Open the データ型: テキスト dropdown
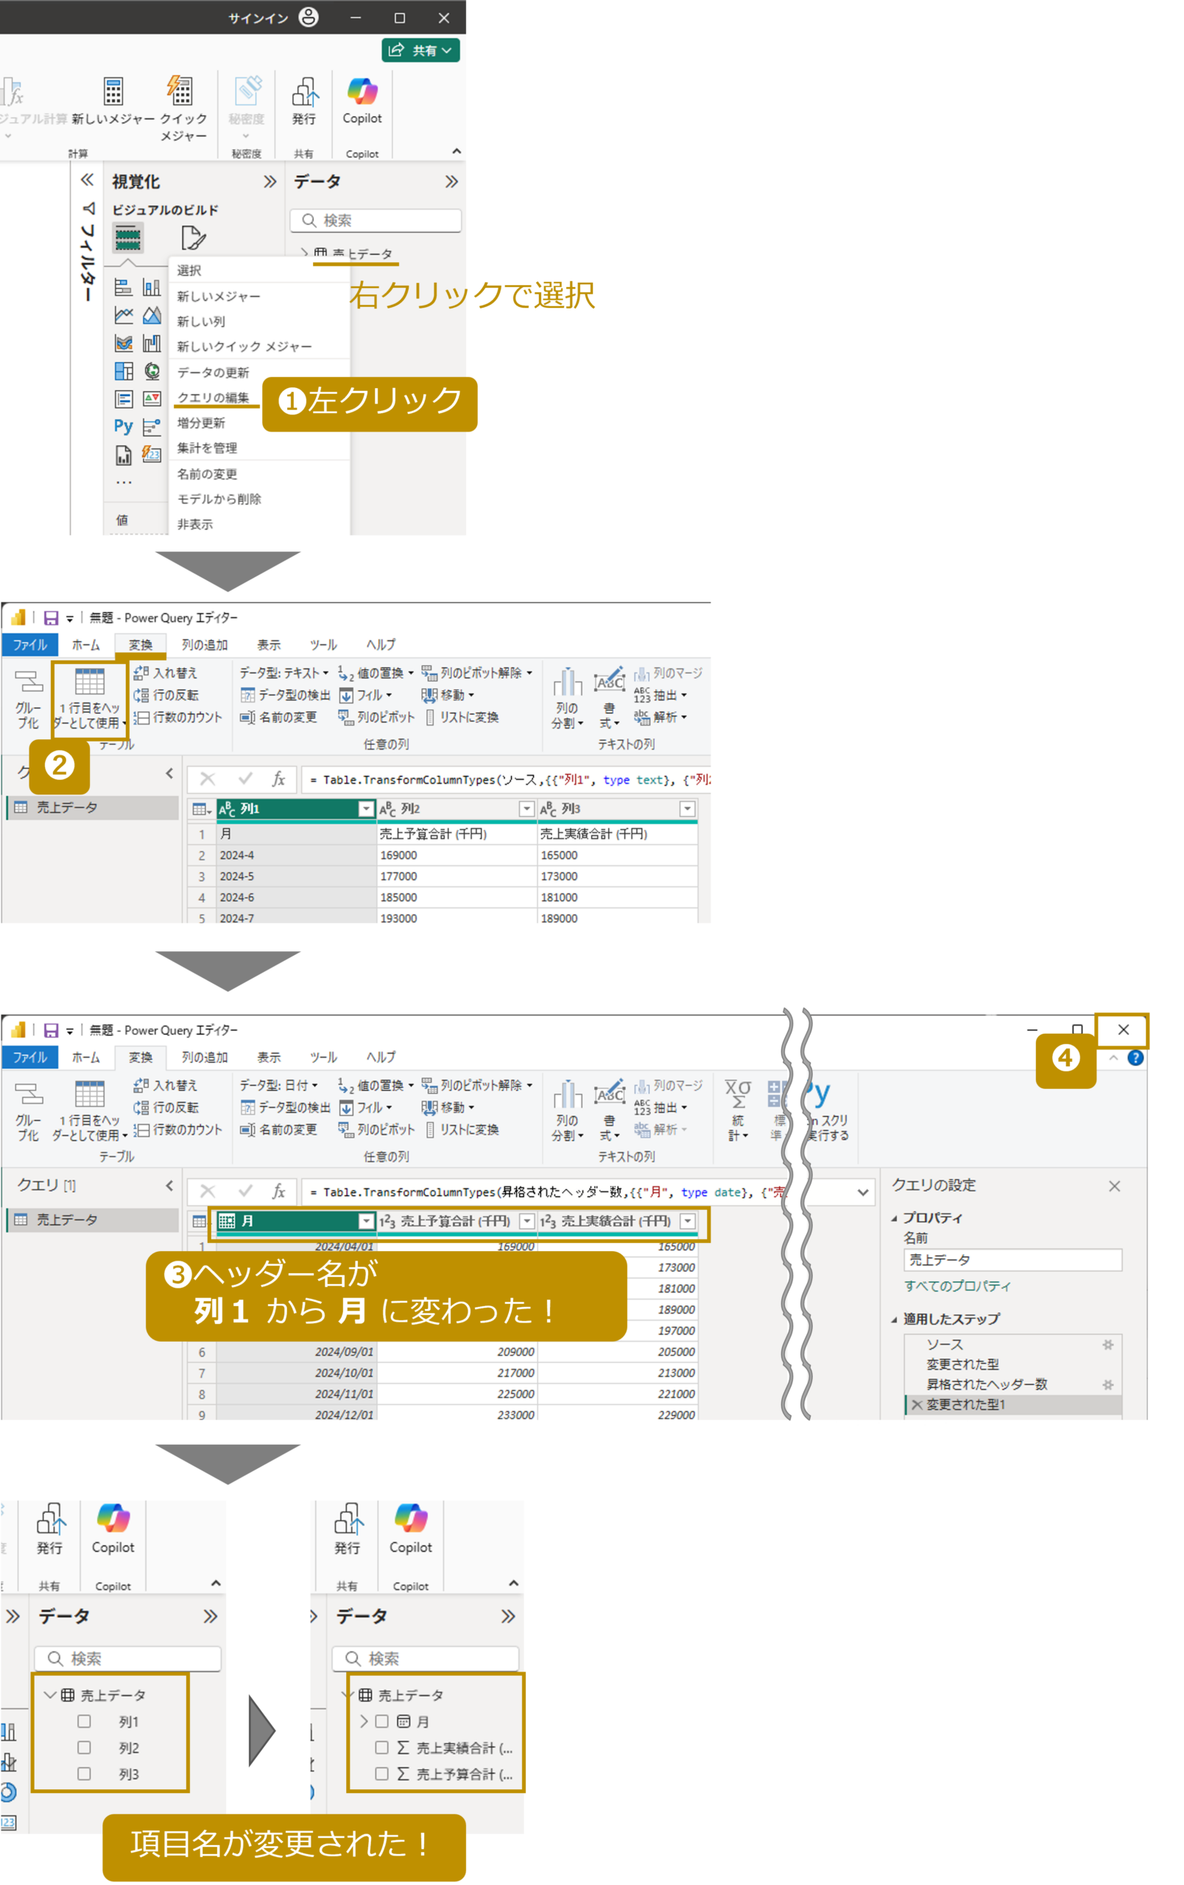The height and width of the screenshot is (1885, 1184). (284, 673)
